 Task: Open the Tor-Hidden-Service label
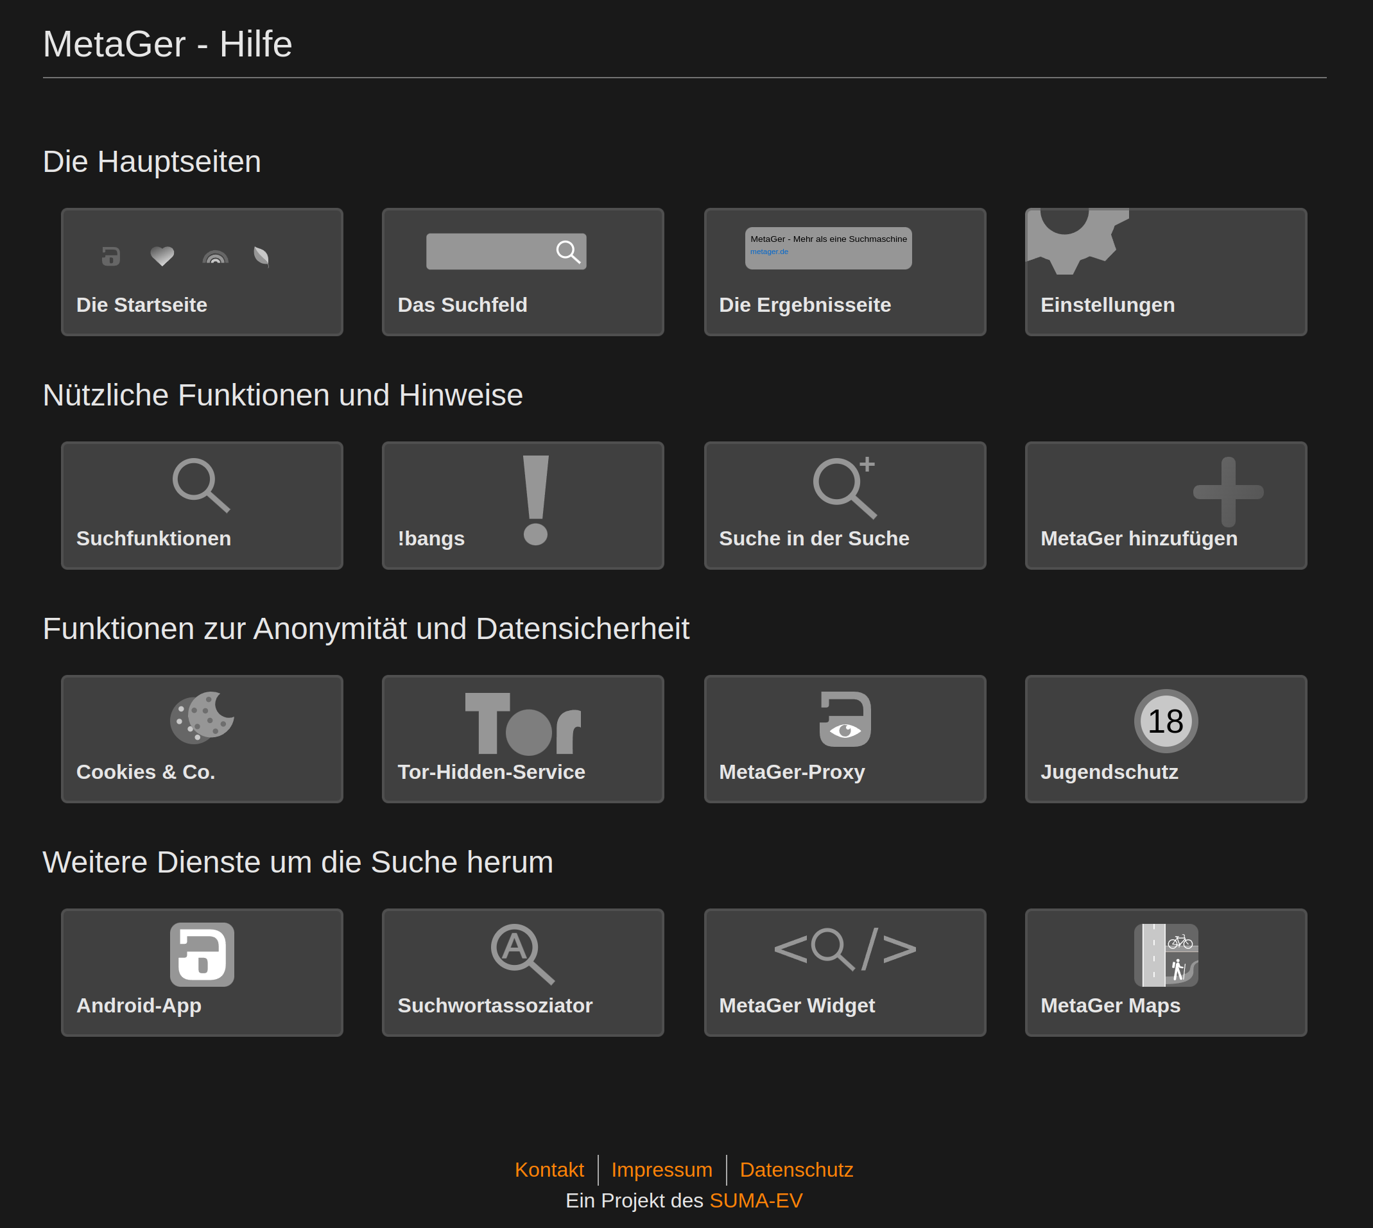[x=492, y=772]
